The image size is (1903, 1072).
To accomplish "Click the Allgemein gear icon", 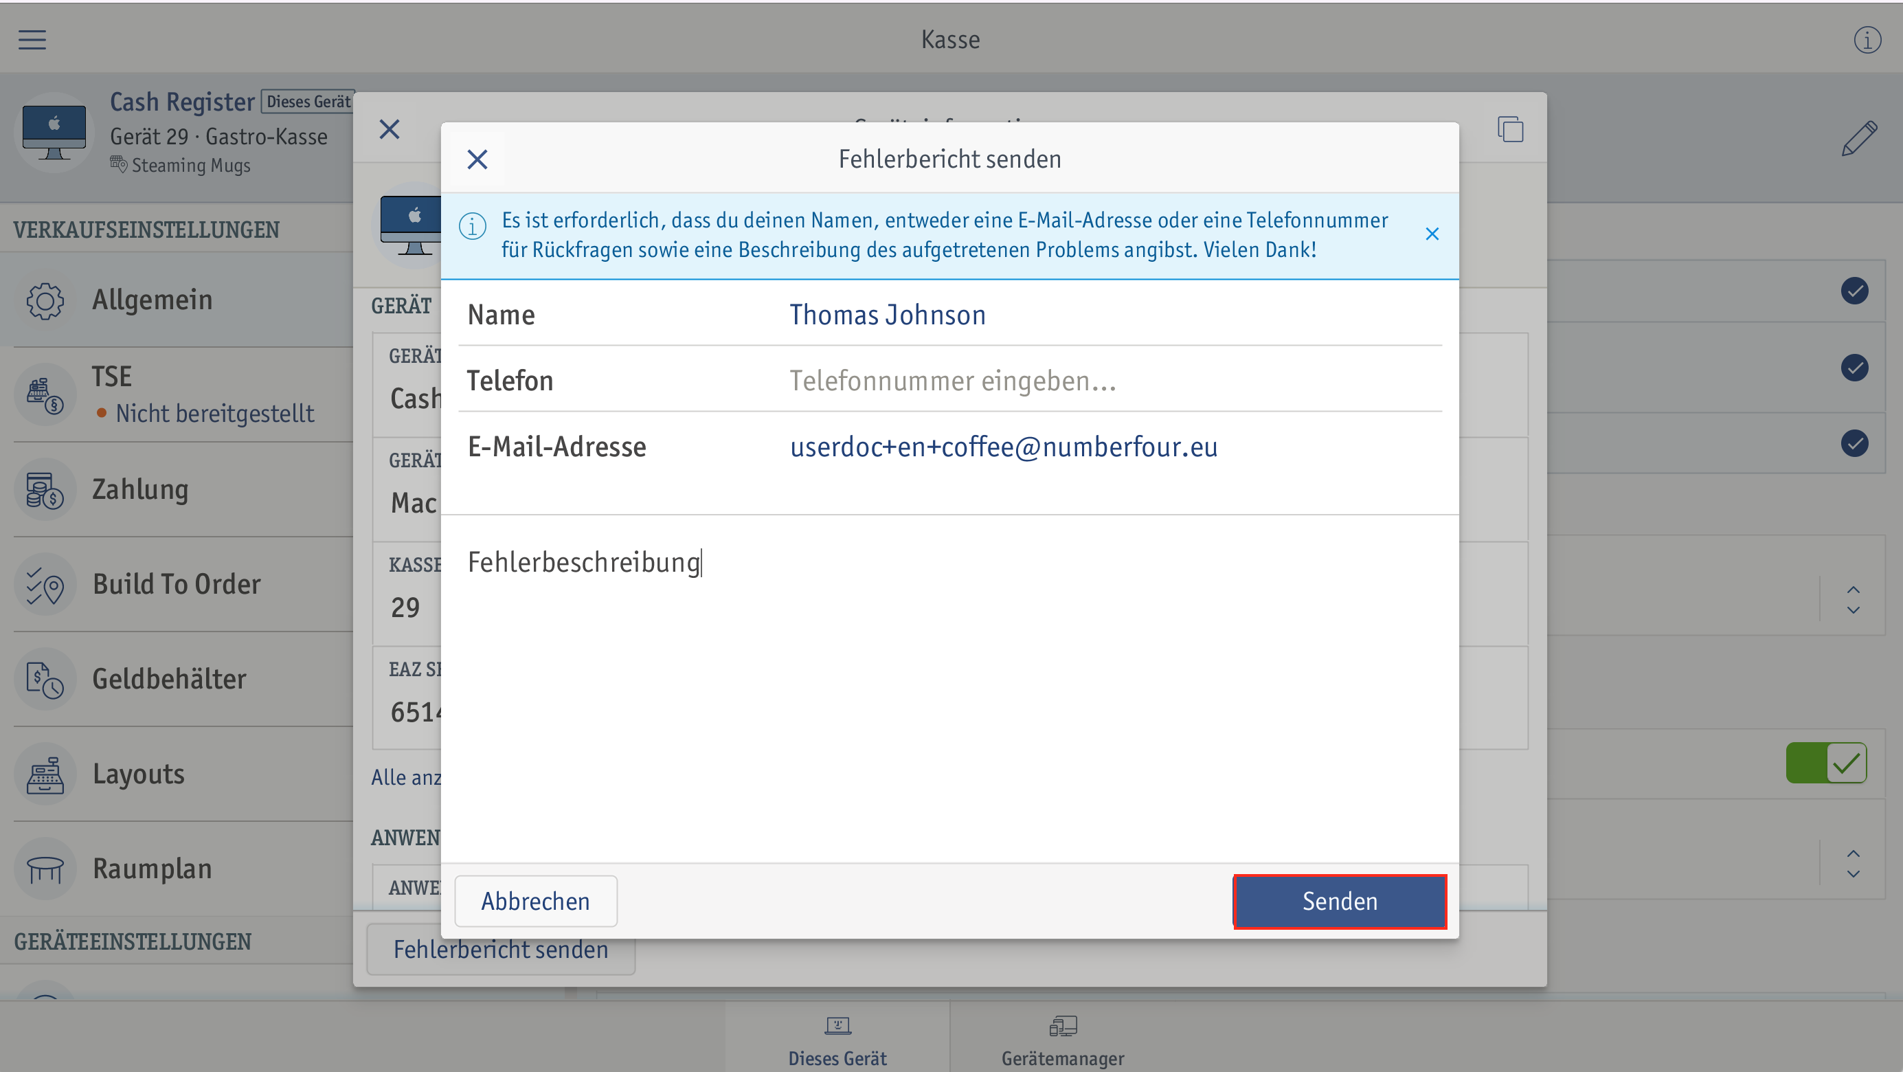I will coord(45,300).
